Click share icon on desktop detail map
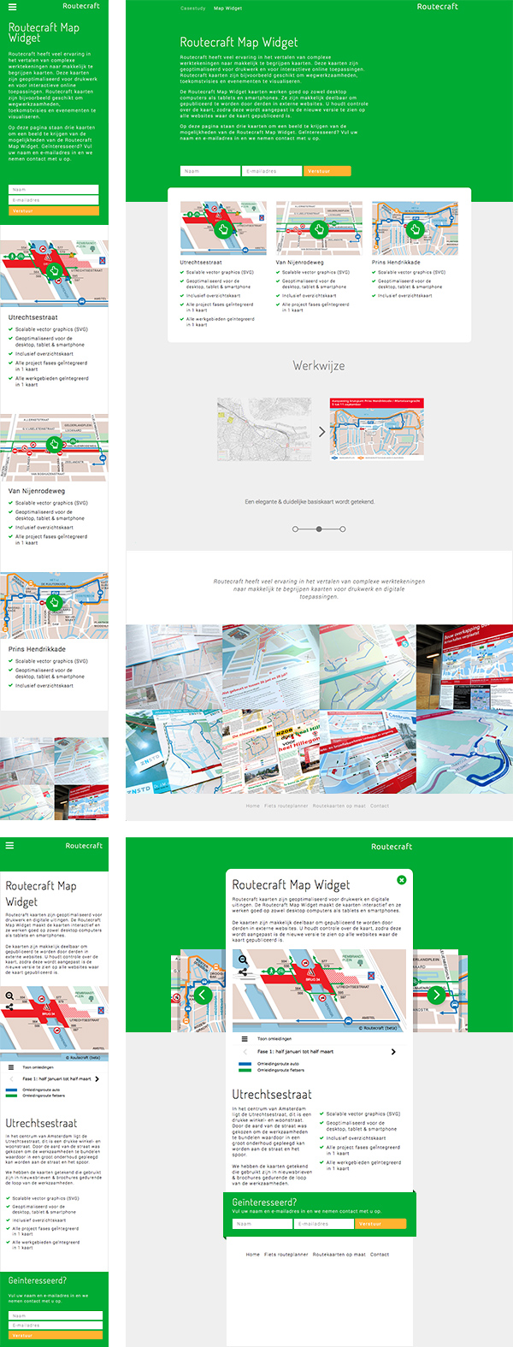513x1347 pixels. pyautogui.click(x=243, y=972)
